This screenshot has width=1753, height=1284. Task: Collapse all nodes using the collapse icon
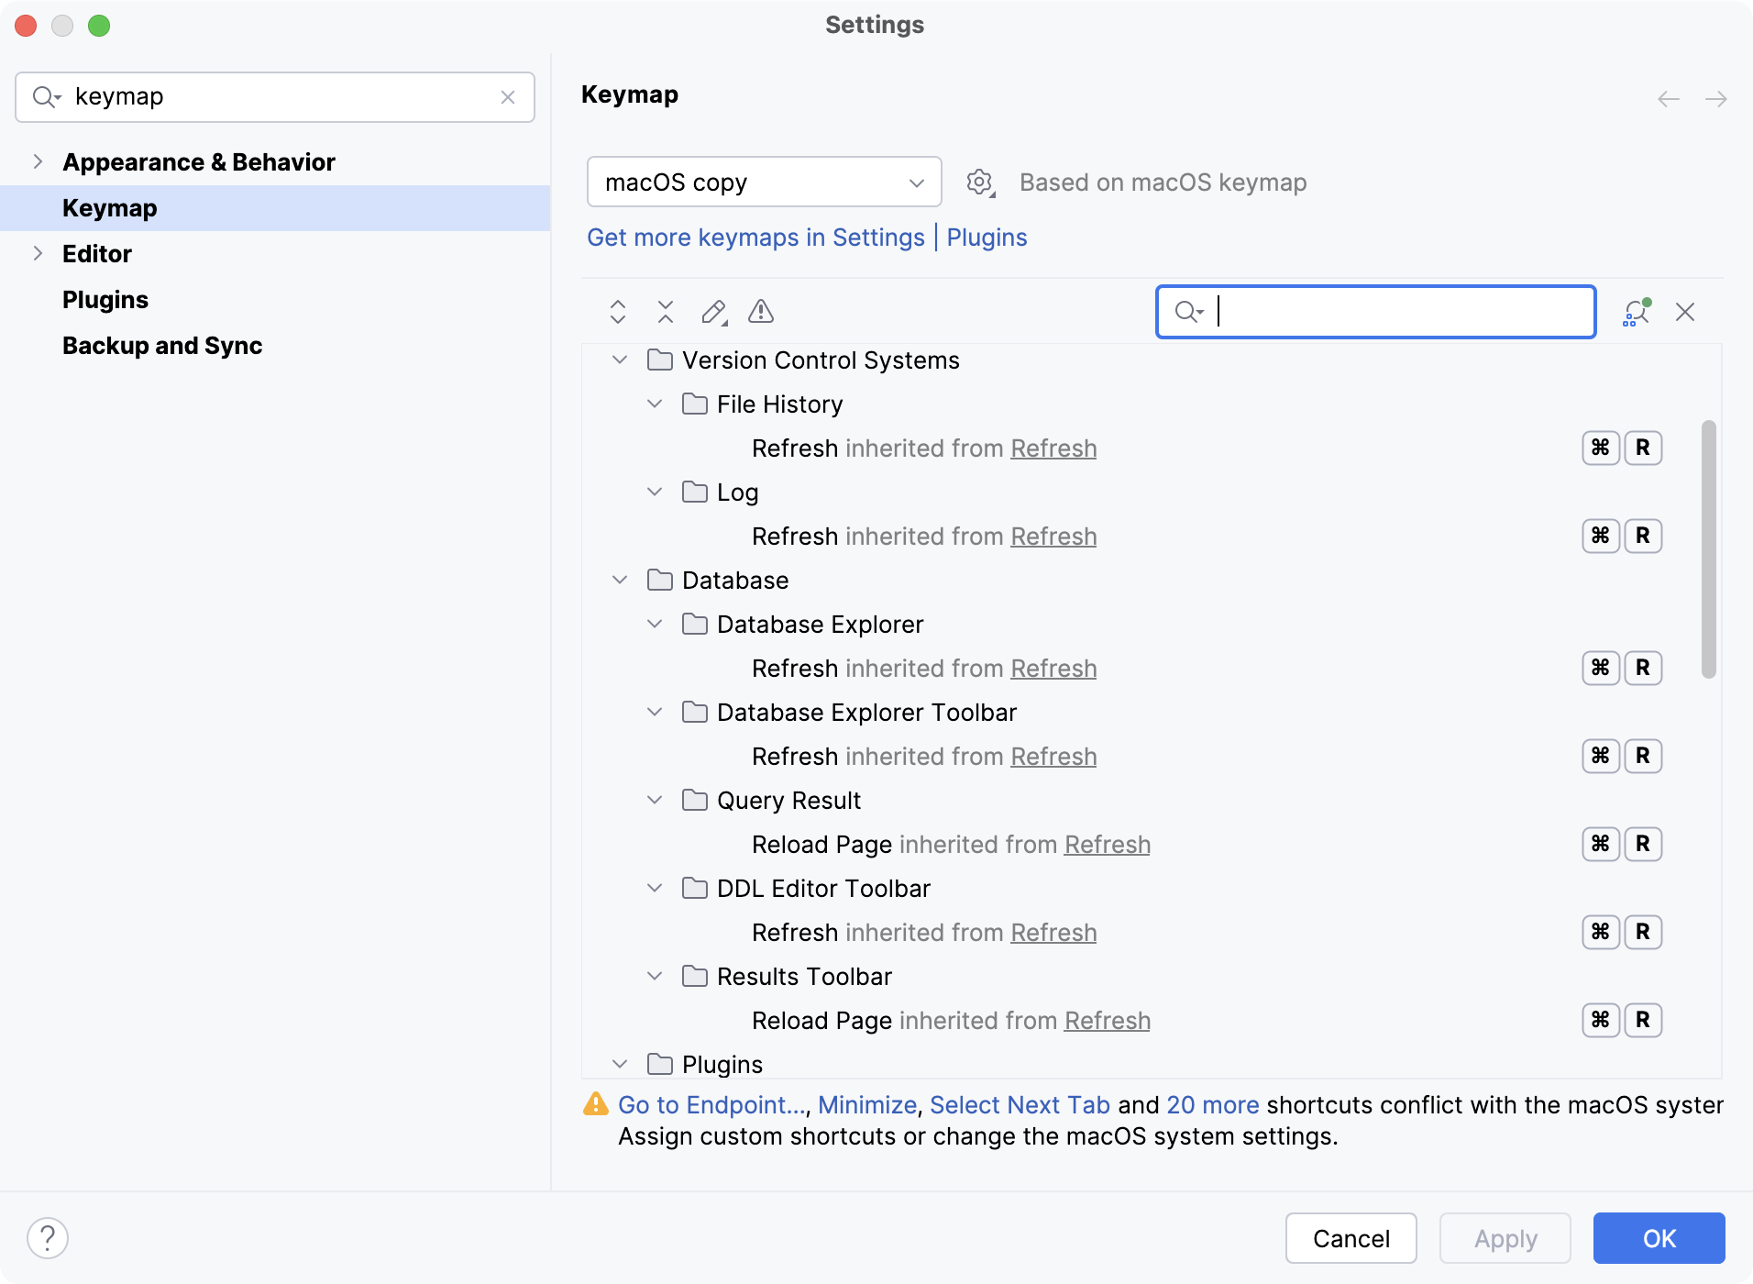coord(666,312)
